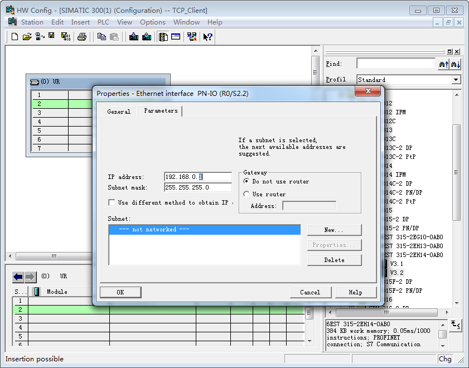Open the PLC menu
Screen dimensions: 469x368
tap(103, 22)
